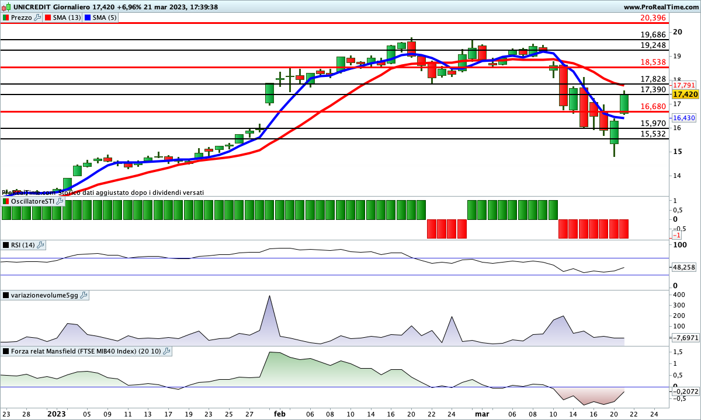Click the blue 16,430 SMA (5) value tag
Viewport: 701px width, 420px height.
[683, 118]
